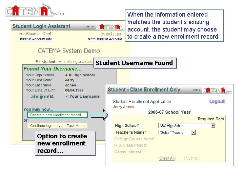Click CATEMA logo in Class Enrollment Only header
Image resolution: width=244 pixels, height=183 pixels.
click(217, 90)
